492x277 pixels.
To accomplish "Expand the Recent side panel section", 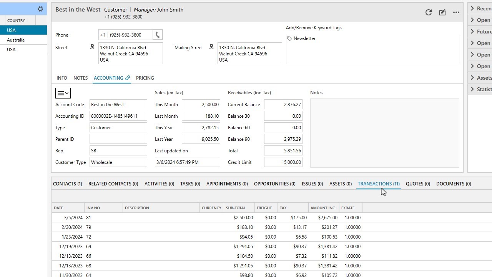I will point(480,8).
